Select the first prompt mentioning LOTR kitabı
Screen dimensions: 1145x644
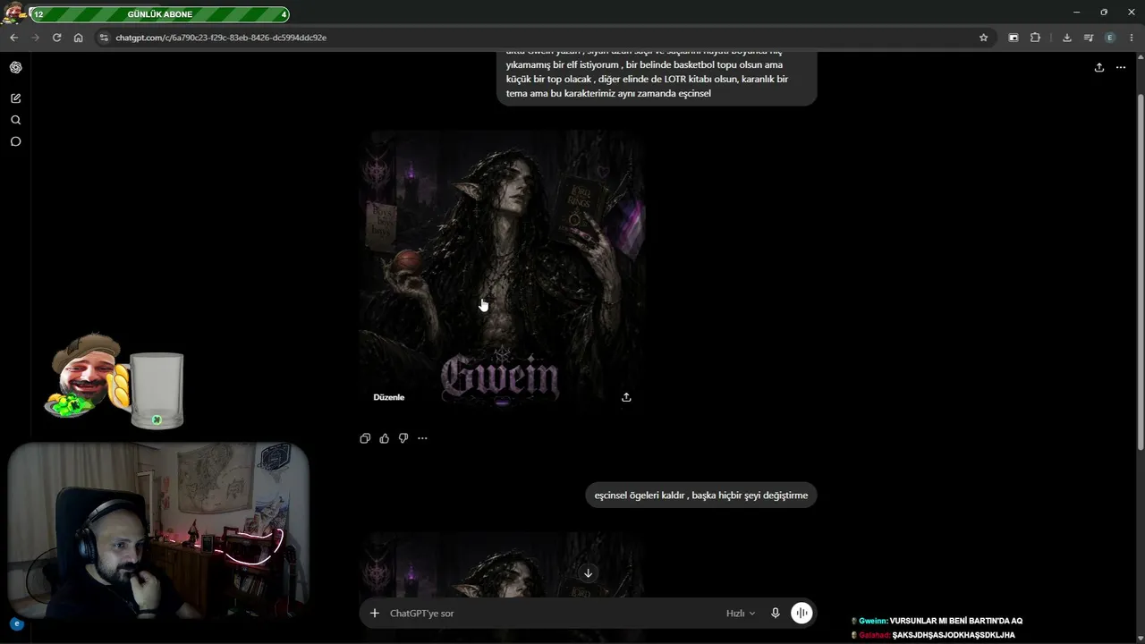click(x=657, y=79)
